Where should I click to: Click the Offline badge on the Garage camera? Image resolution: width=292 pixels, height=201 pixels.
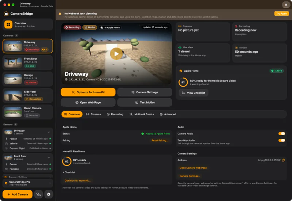pyautogui.click(x=31, y=83)
